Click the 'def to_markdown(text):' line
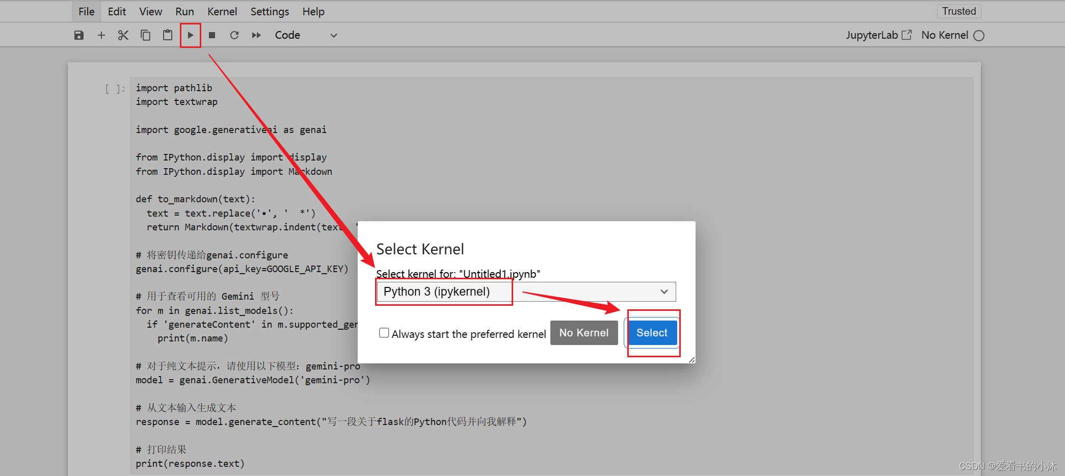1065x476 pixels. pos(195,199)
